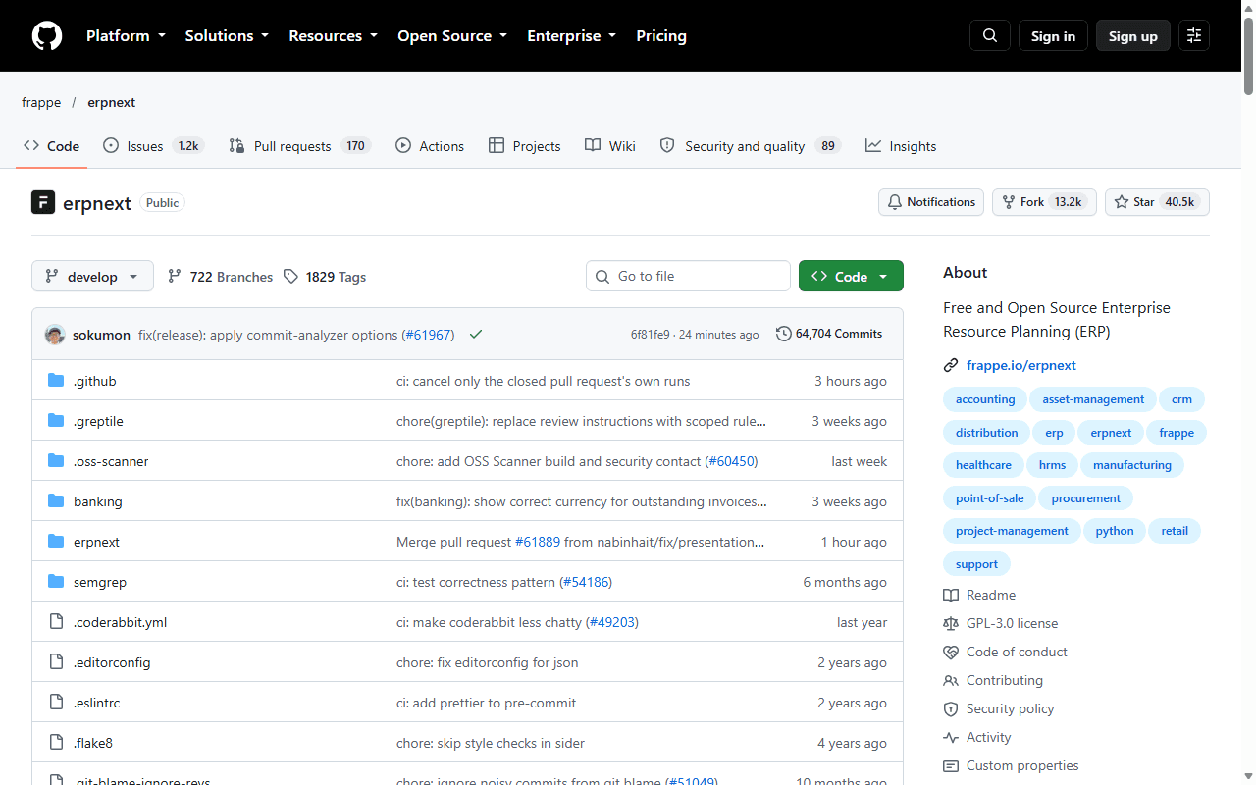Open the appearance settings sliders icon

pos(1194,36)
